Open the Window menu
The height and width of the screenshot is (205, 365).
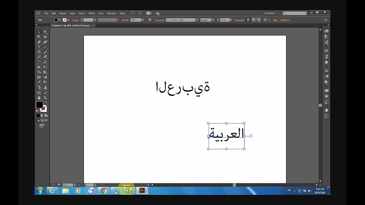click(x=111, y=13)
